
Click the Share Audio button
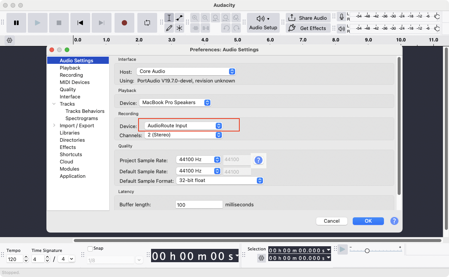[308, 17]
